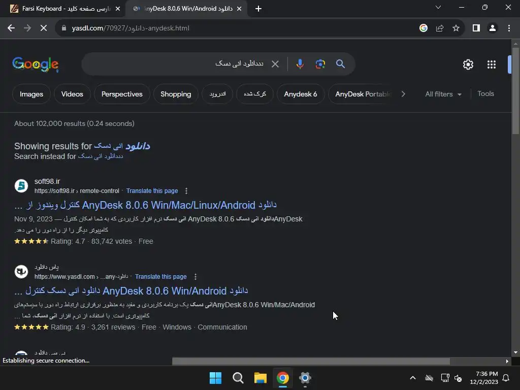Open the Windows Start menu
The height and width of the screenshot is (390, 520).
pyautogui.click(x=215, y=378)
